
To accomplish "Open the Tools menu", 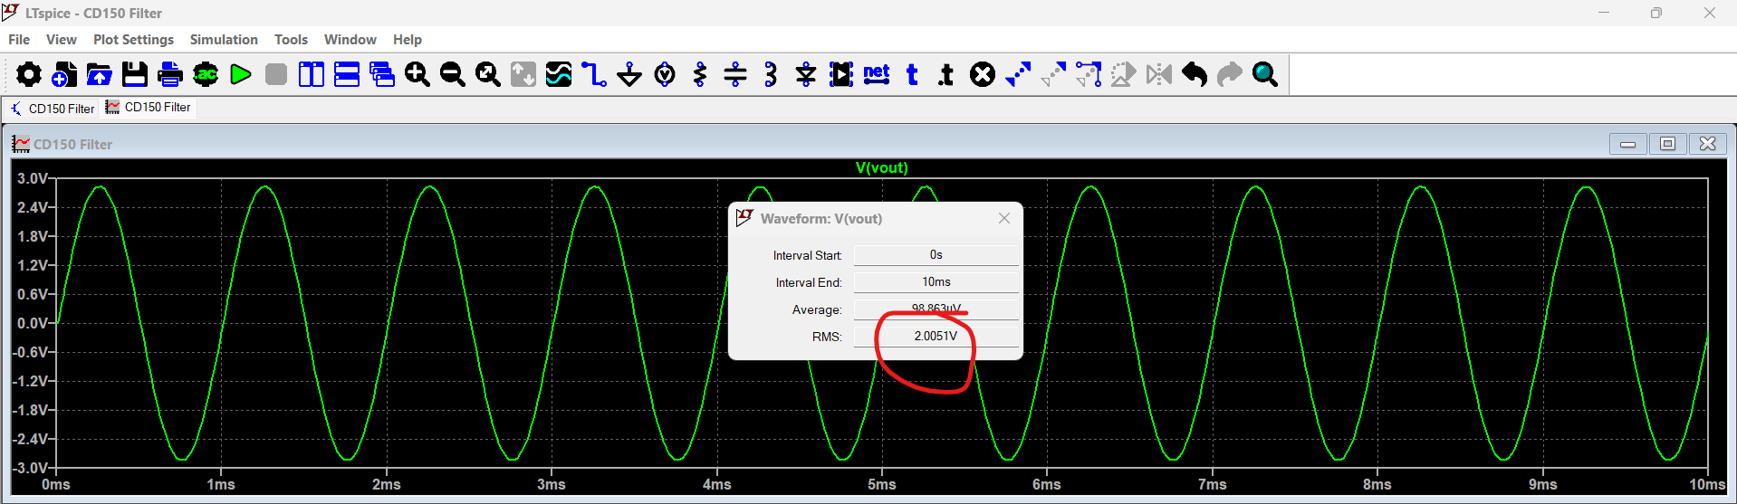I will (x=291, y=40).
